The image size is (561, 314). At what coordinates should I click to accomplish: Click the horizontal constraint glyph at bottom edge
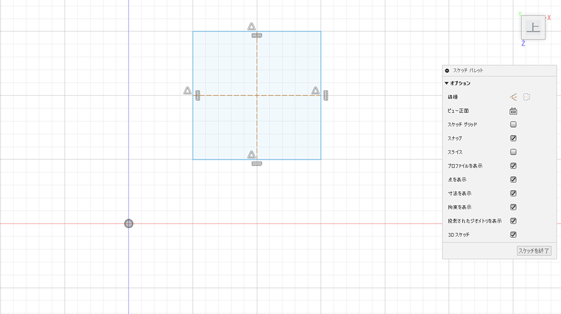pyautogui.click(x=257, y=164)
